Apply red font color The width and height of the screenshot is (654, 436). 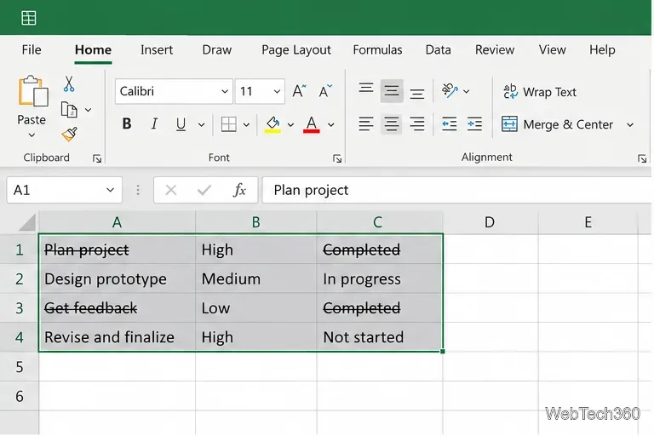pyautogui.click(x=312, y=124)
